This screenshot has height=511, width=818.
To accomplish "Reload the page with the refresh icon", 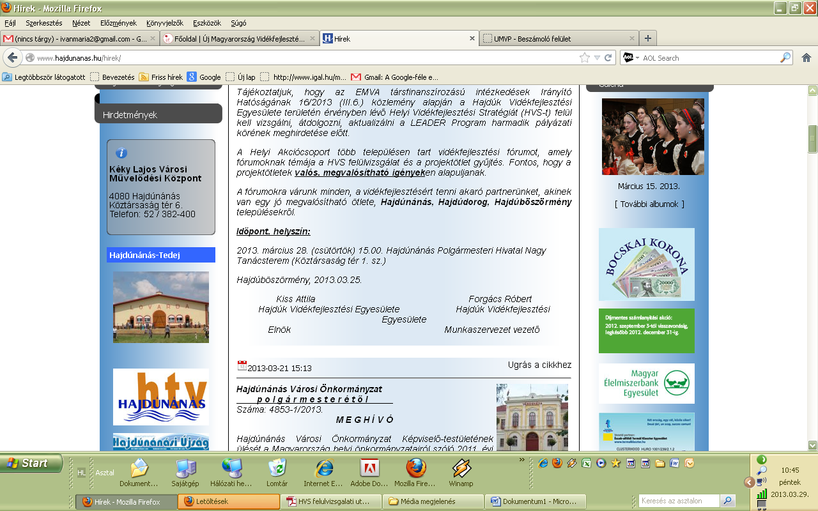I will (x=608, y=57).
